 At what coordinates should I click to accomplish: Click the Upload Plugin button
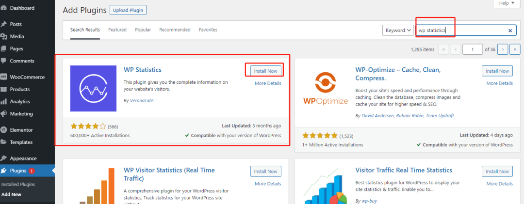tap(128, 10)
